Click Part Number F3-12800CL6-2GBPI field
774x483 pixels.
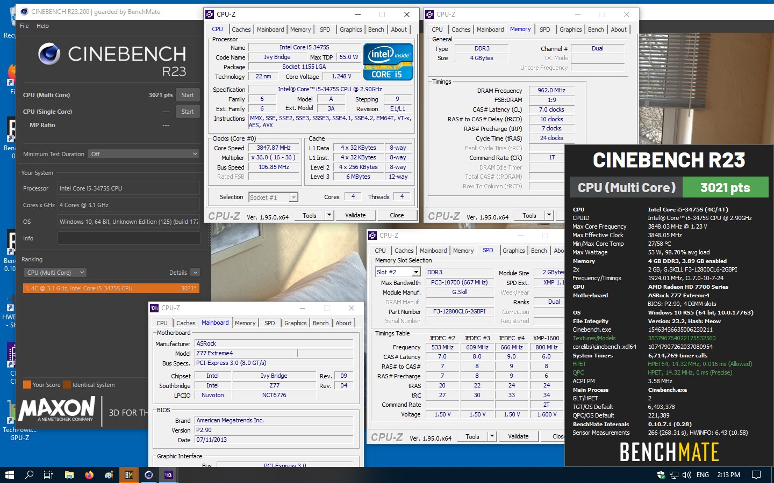pos(460,311)
